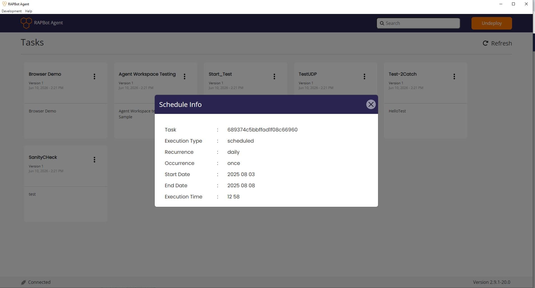Open the Development menu

tap(11, 11)
